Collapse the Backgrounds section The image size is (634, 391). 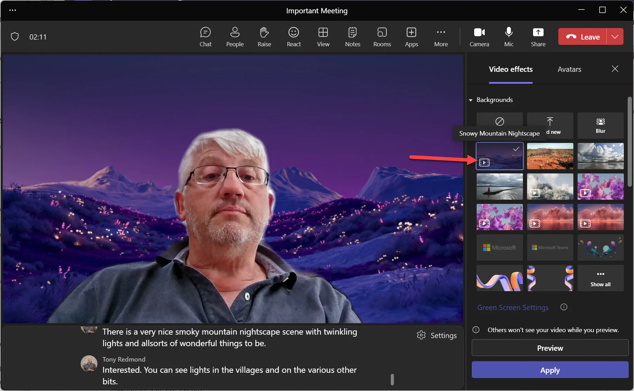(x=471, y=100)
